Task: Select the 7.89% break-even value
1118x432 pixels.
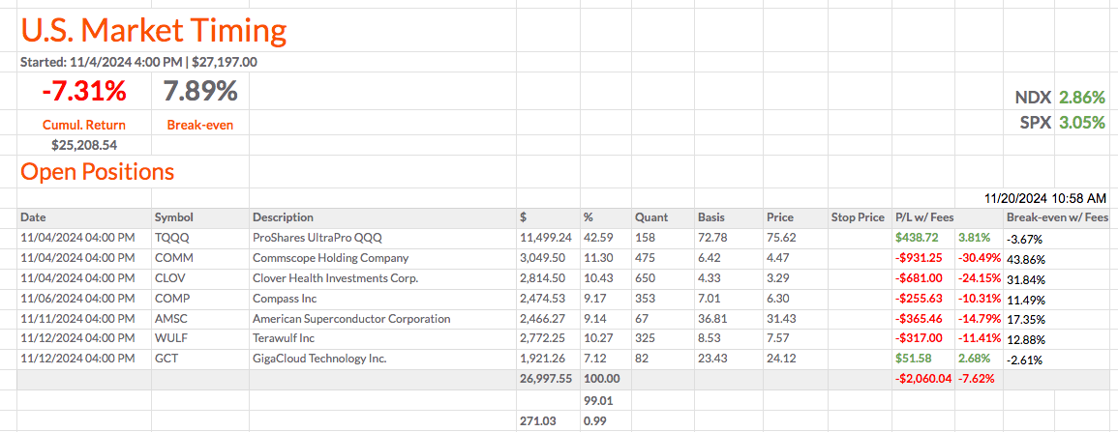Action: point(200,92)
